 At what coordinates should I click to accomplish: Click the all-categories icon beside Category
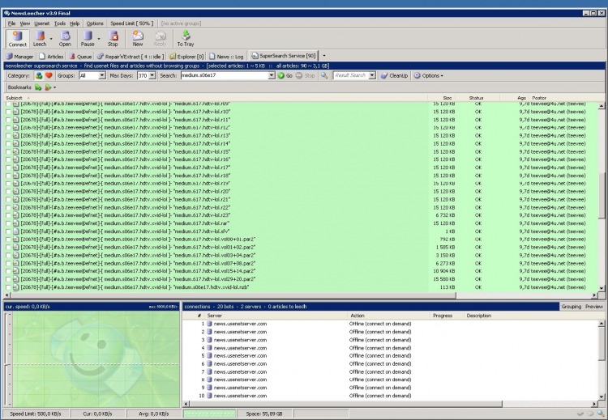[x=39, y=75]
